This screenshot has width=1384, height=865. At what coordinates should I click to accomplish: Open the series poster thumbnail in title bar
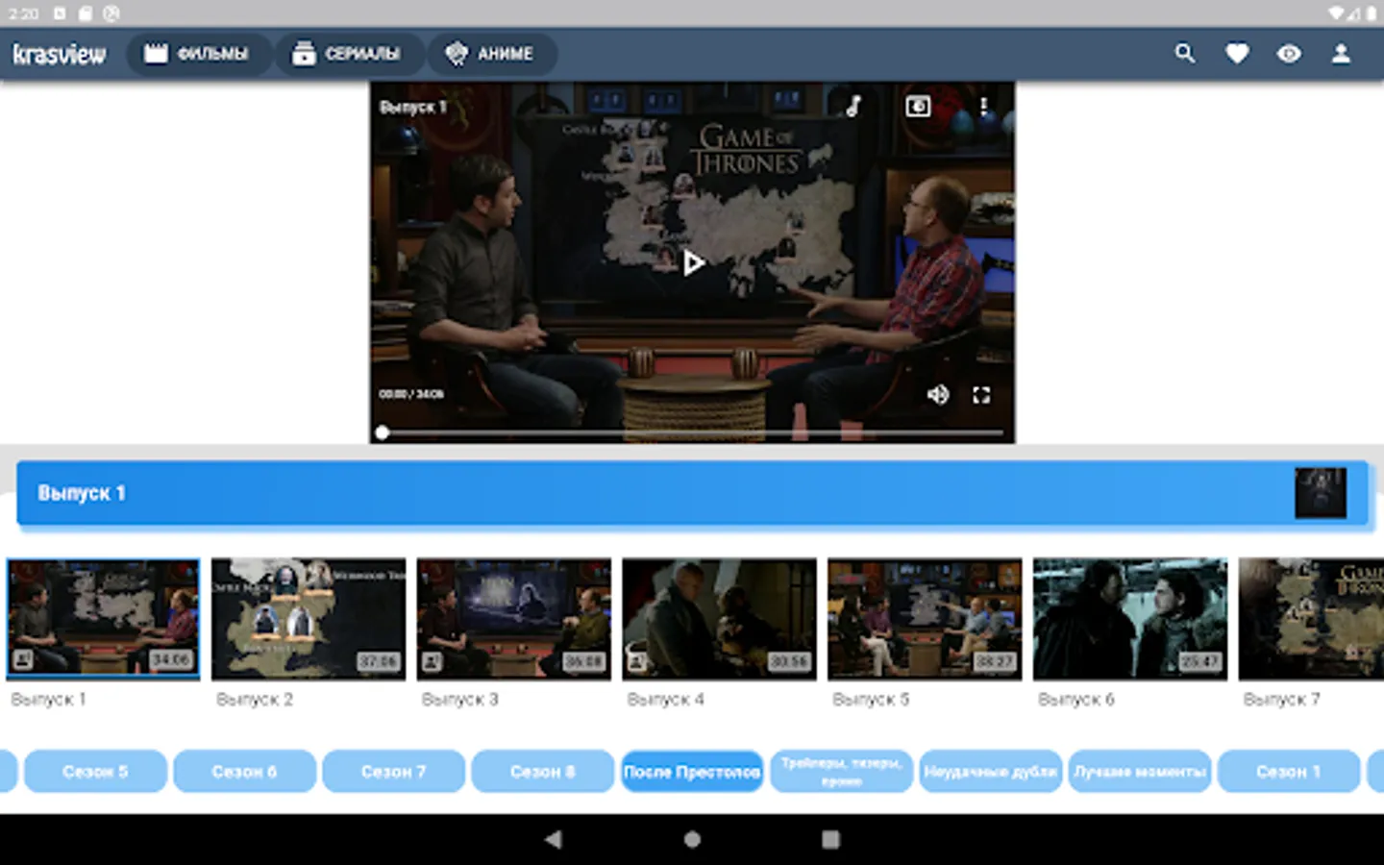[1321, 493]
